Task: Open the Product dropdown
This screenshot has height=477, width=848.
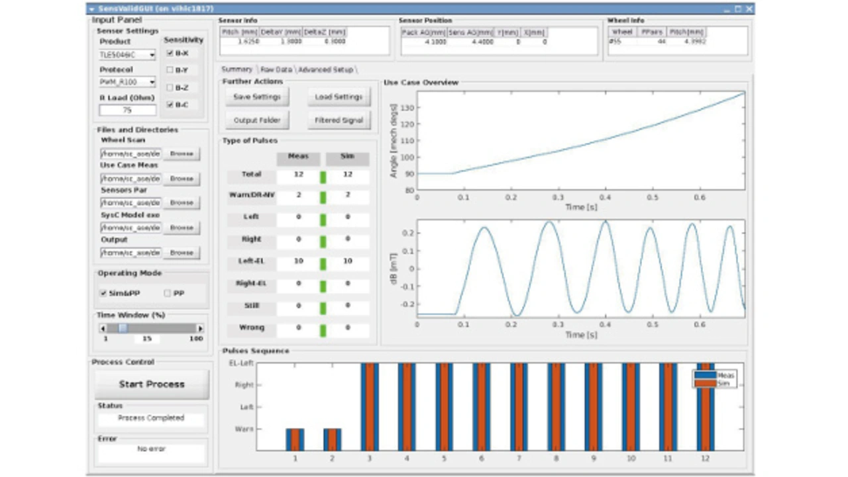Action: [127, 55]
